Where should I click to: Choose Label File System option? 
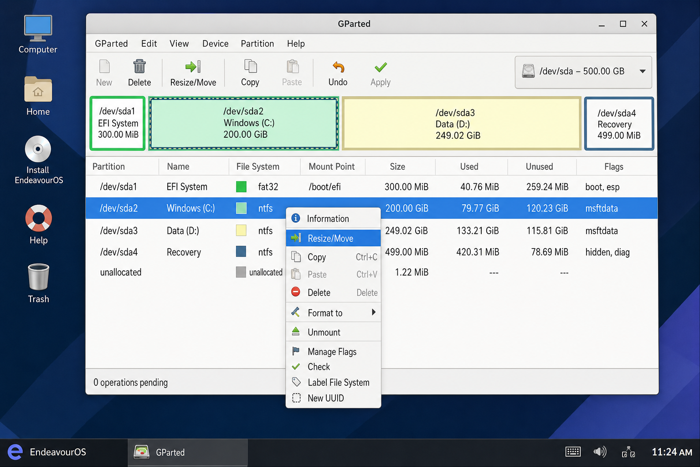(333, 382)
